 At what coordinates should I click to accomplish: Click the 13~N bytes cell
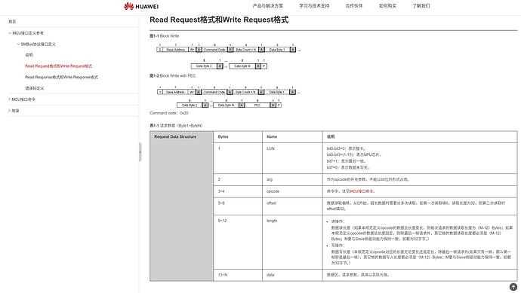point(238,275)
